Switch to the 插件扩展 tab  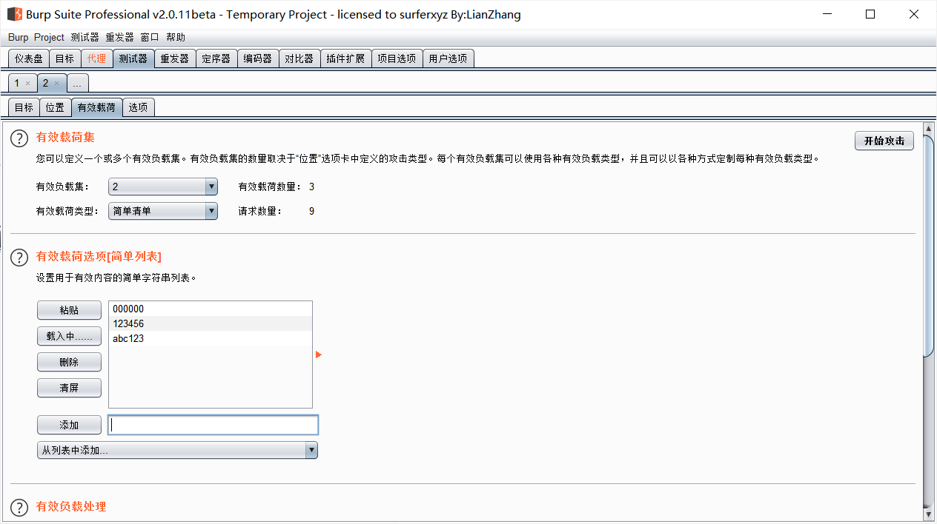point(345,58)
